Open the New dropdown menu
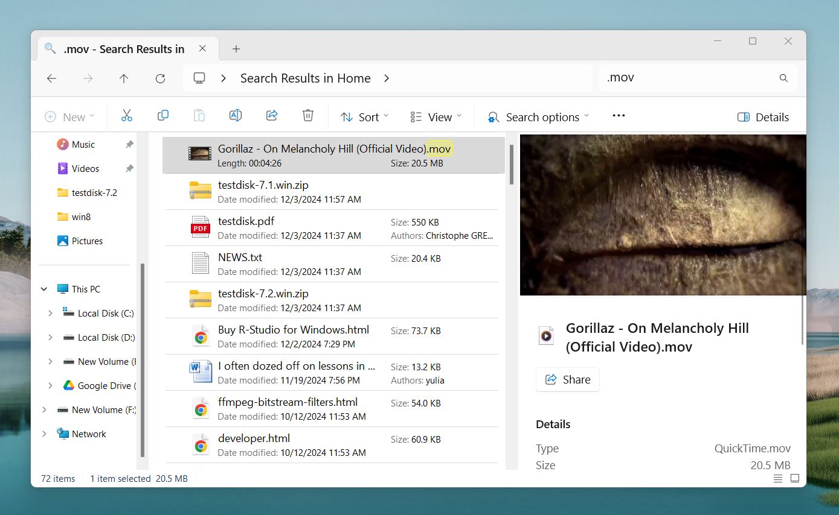Screen dimensions: 839x515 (70, 117)
